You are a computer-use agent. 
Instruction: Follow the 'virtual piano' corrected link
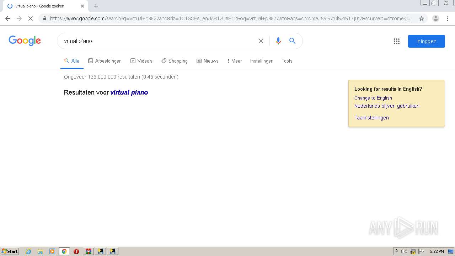[129, 92]
